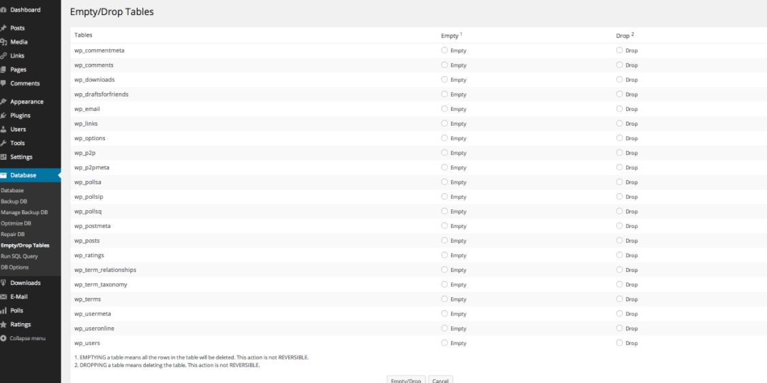Viewport: 767px width, 383px height.
Task: Select Empty for wp_useronline table
Action: tap(445, 329)
